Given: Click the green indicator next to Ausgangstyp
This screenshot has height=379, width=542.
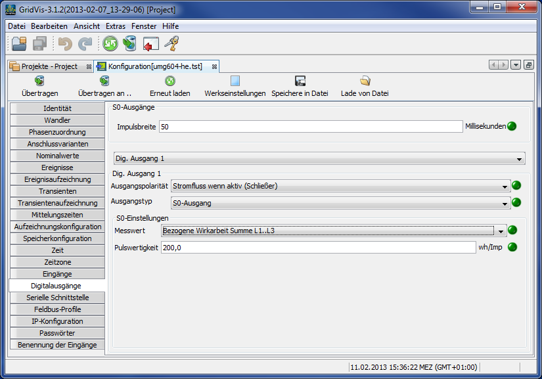Looking at the screenshot, I should click(516, 203).
